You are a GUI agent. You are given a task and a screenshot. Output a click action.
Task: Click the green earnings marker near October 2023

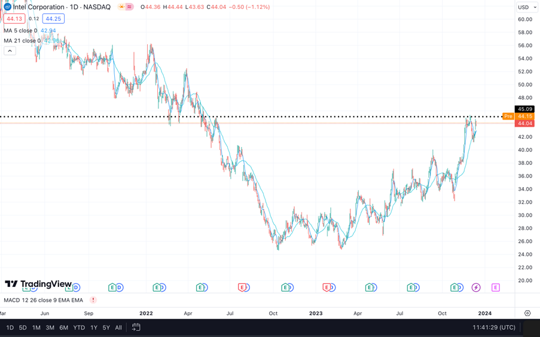click(454, 287)
